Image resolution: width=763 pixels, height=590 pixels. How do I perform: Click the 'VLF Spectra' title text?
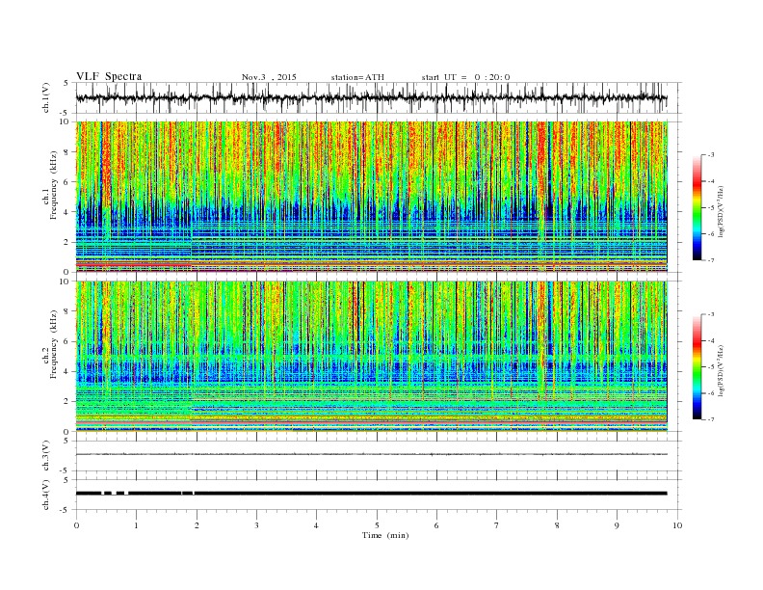[109, 76]
